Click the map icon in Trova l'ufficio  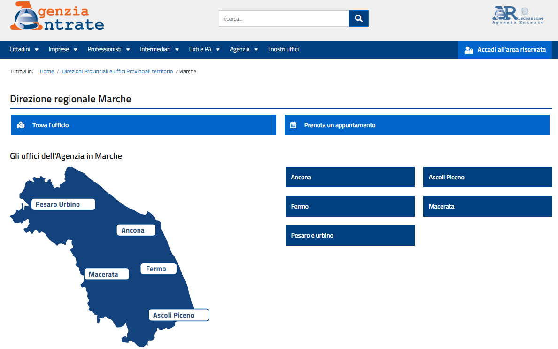click(x=21, y=125)
